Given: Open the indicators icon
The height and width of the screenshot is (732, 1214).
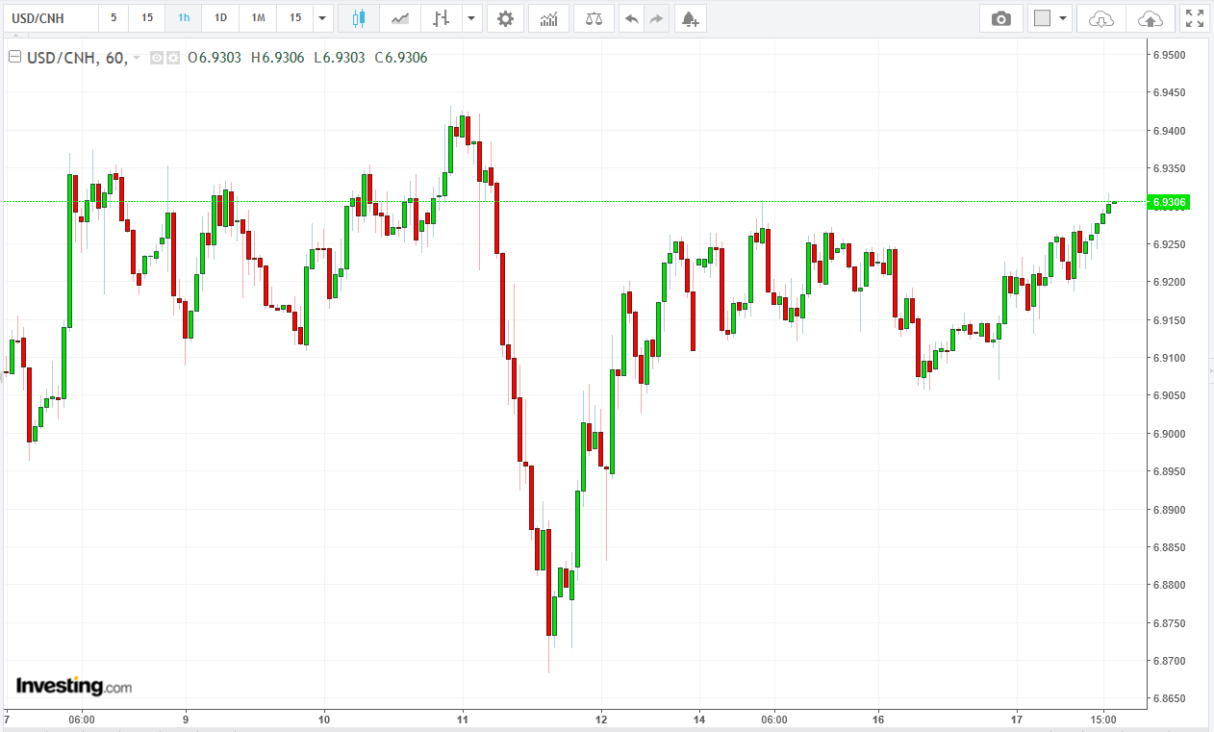Looking at the screenshot, I should point(548,18).
